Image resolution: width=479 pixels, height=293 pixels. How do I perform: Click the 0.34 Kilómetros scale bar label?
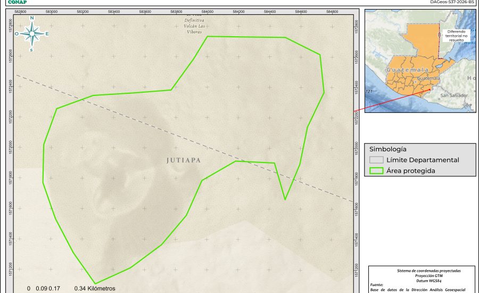point(95,288)
